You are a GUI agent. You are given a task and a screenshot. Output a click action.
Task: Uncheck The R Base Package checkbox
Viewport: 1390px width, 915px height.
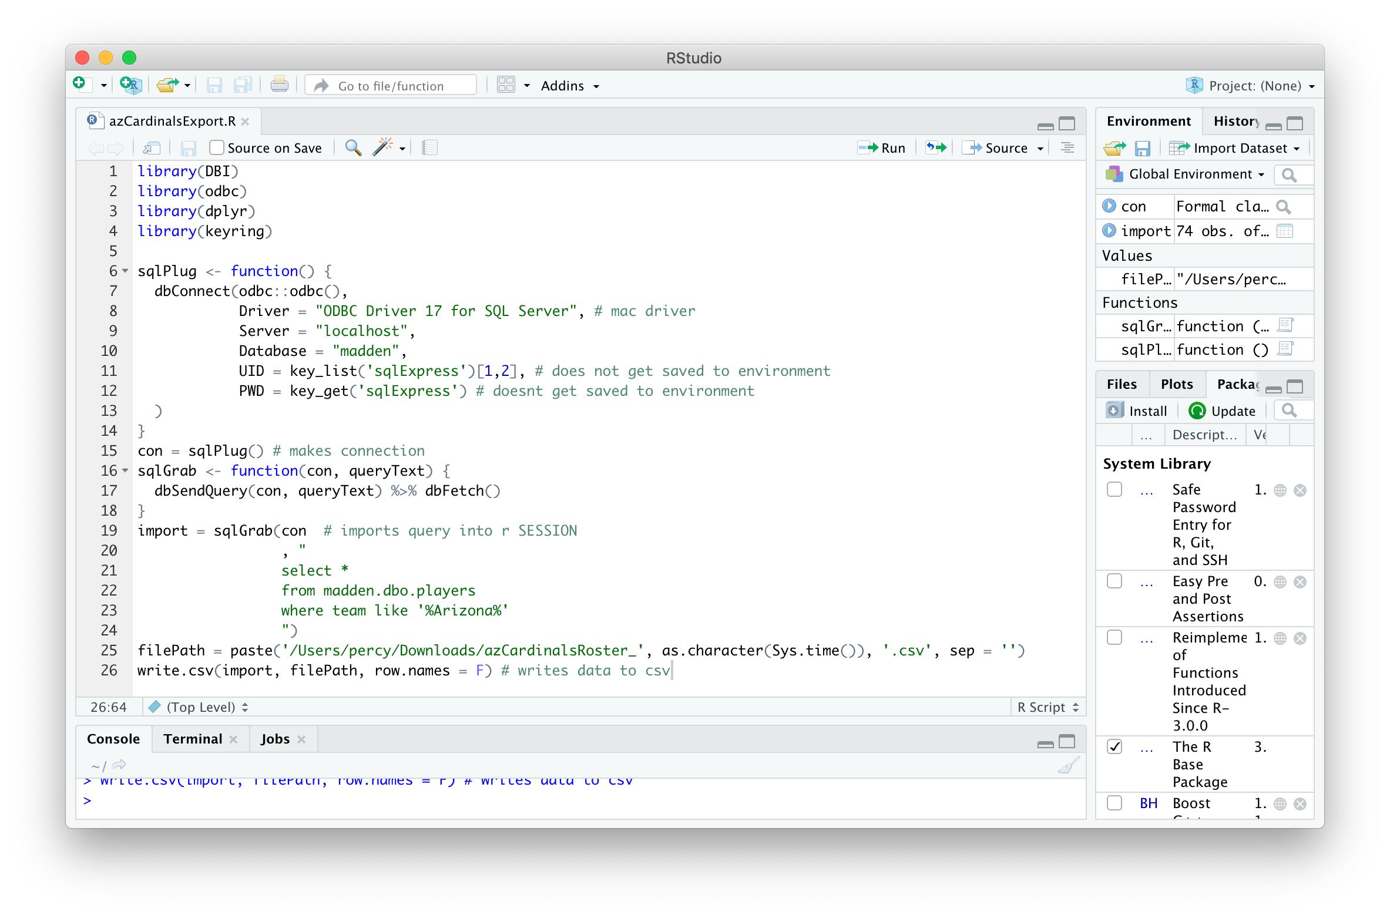(1114, 746)
